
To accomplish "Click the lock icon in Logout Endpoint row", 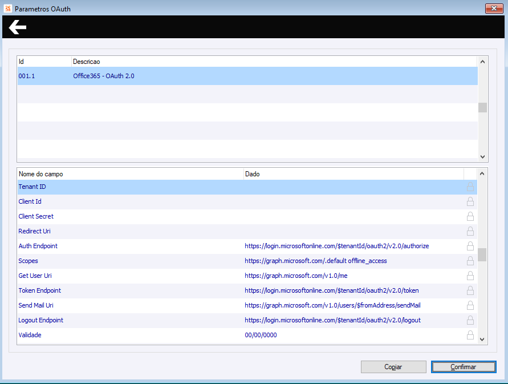I will click(470, 320).
